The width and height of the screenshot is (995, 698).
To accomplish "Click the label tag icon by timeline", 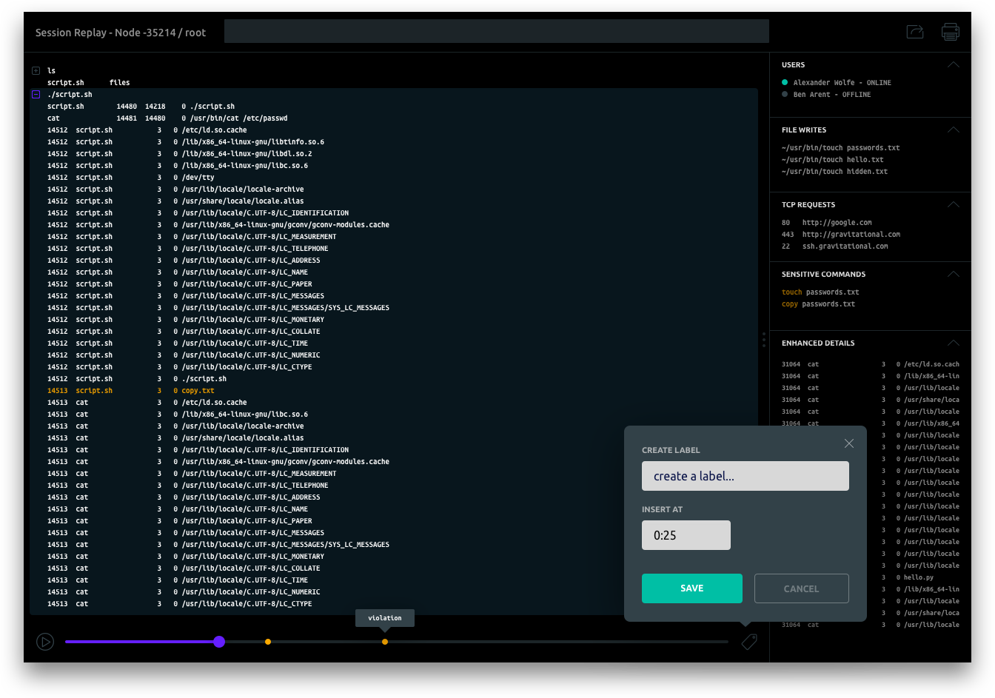I will click(x=749, y=642).
